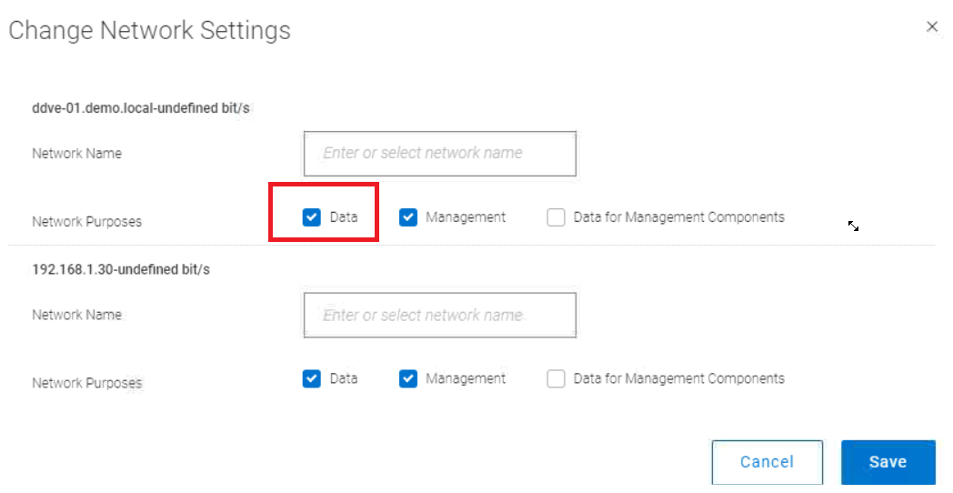
Task: Click Network Purposes label under 192.168.1.30
Action: point(86,383)
